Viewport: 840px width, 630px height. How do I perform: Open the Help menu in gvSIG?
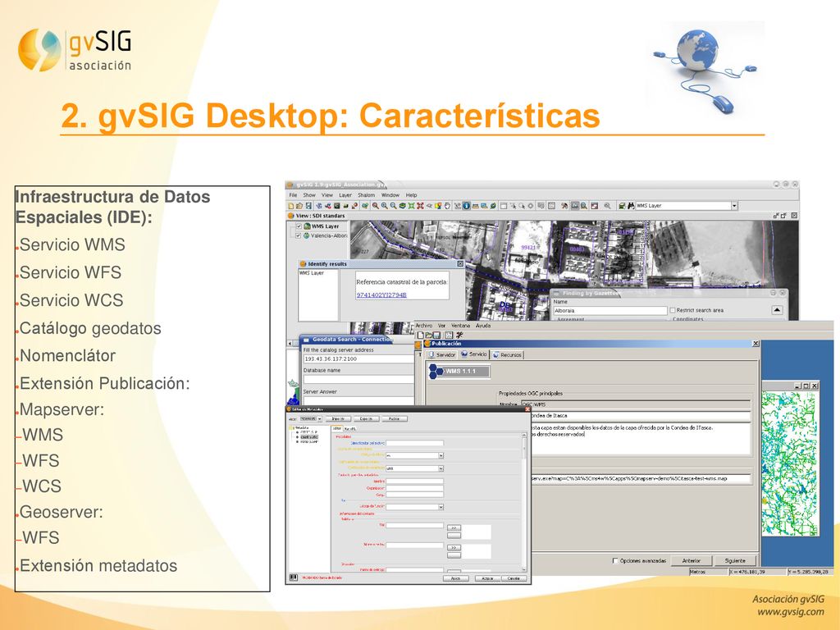pyautogui.click(x=411, y=195)
